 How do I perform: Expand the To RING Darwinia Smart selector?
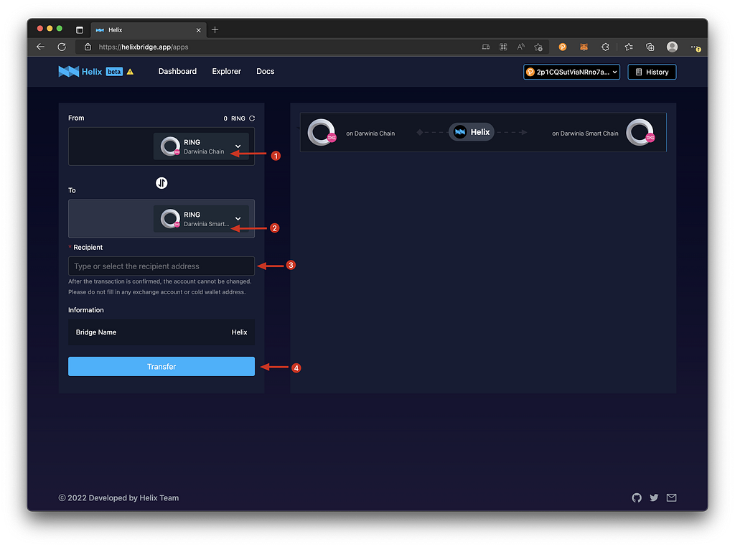click(x=201, y=218)
